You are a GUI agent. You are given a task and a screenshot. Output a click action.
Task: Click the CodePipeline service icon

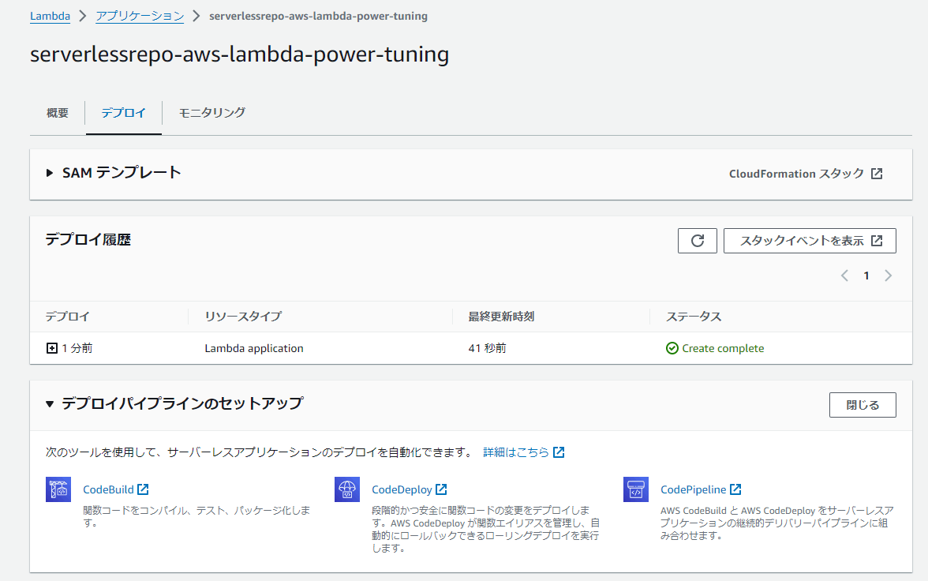tap(636, 489)
